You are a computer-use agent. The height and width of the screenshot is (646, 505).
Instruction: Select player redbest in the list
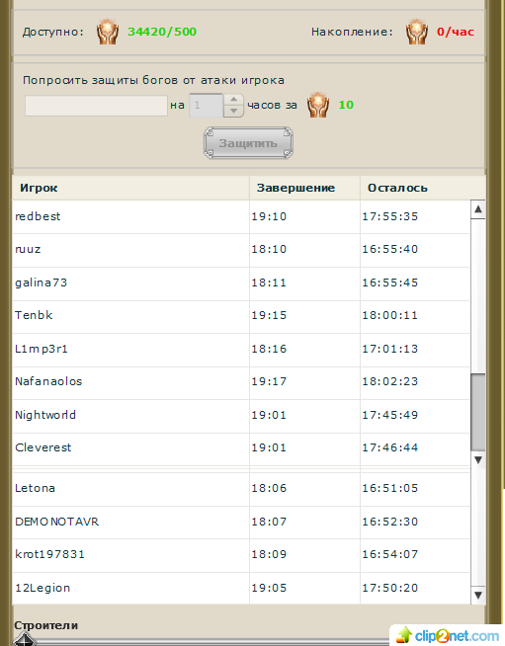pos(241,216)
